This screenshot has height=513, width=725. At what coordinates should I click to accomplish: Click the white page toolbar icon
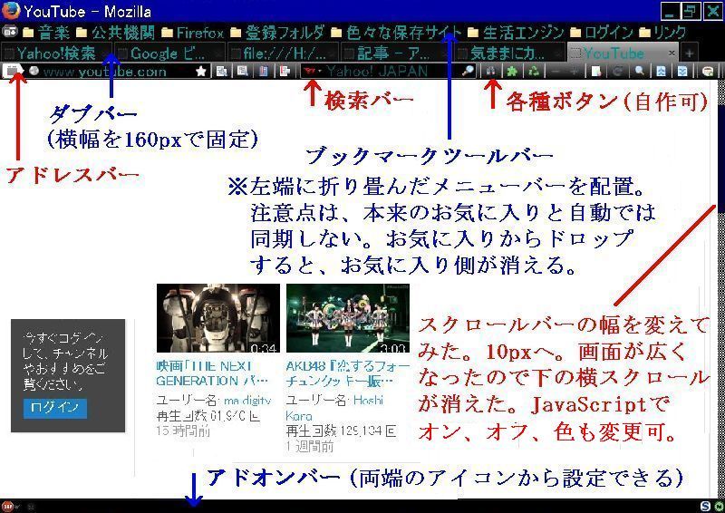pos(596,72)
